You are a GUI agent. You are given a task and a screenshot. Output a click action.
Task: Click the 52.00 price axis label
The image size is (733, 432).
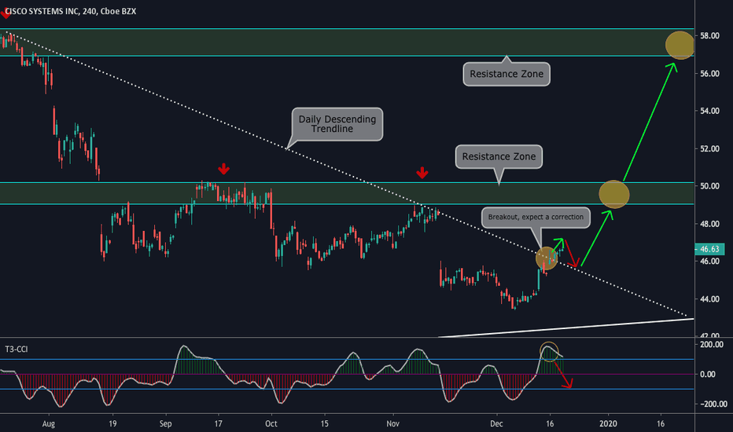pos(709,149)
